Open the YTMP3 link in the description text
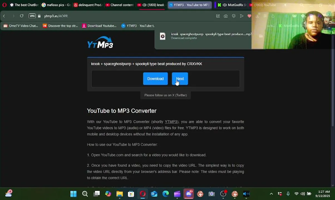This screenshot has height=200, width=335. tap(171, 122)
